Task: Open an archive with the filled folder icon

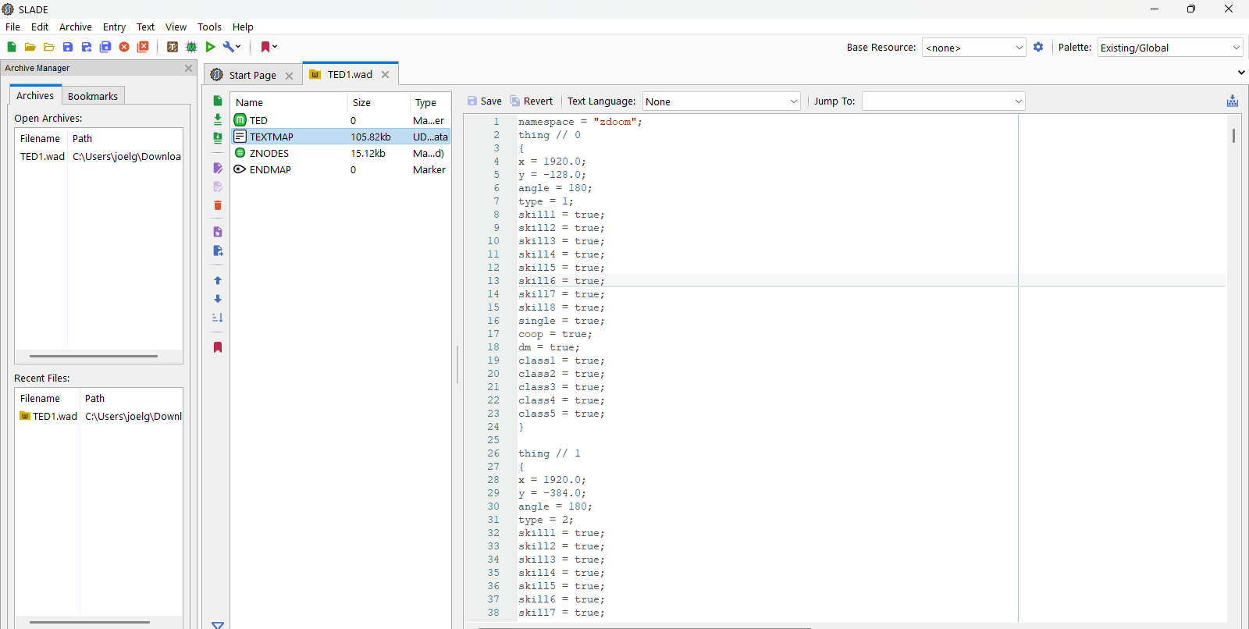Action: tap(30, 47)
